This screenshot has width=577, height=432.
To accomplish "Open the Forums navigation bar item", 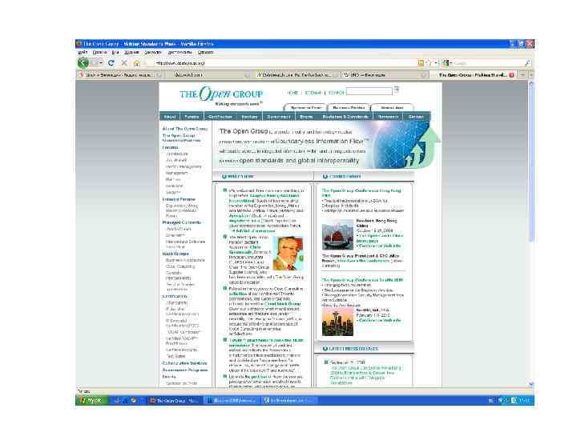I will (x=192, y=117).
